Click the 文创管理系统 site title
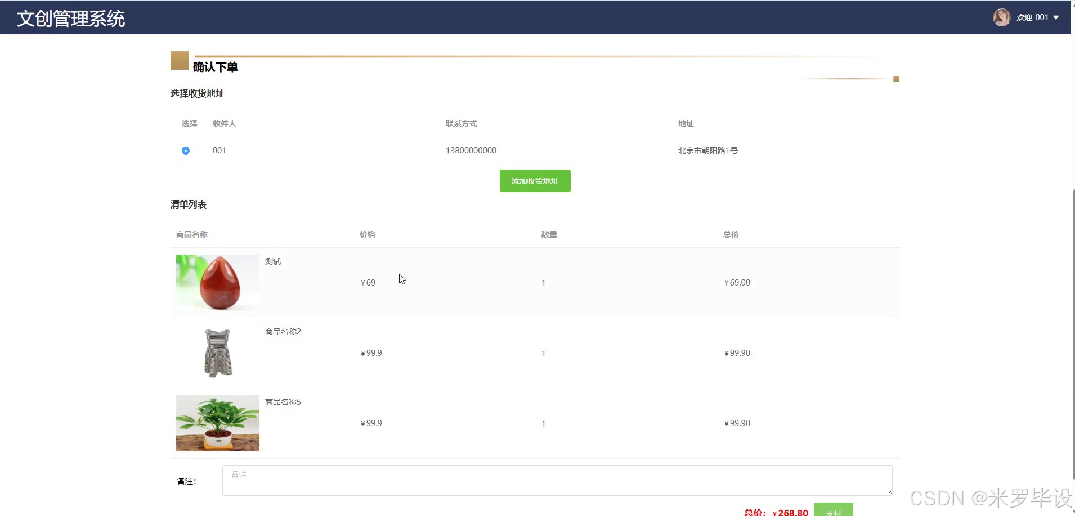 tap(71, 19)
